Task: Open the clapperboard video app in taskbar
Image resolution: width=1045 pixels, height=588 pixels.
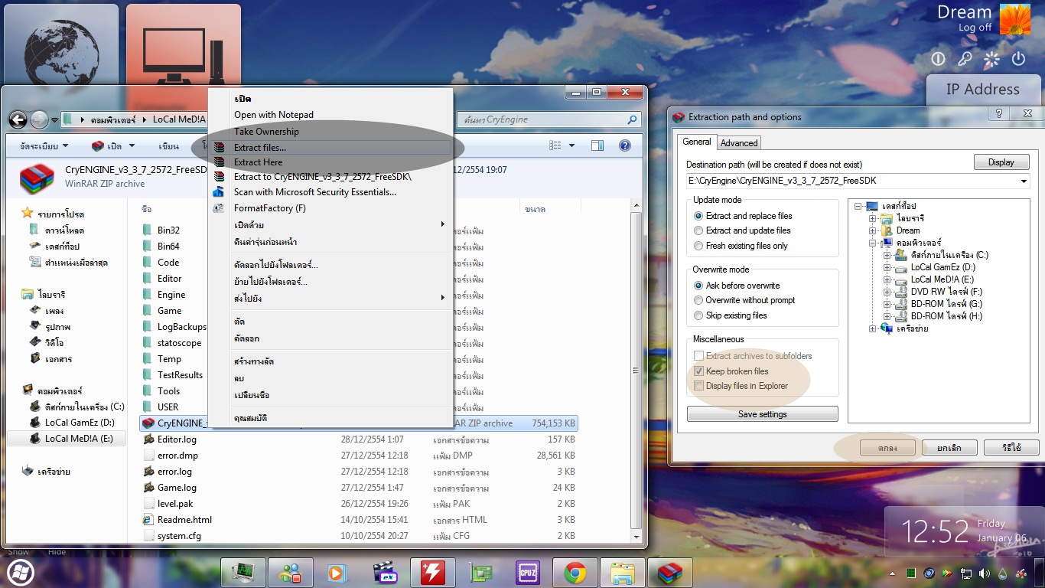Action: click(x=385, y=573)
